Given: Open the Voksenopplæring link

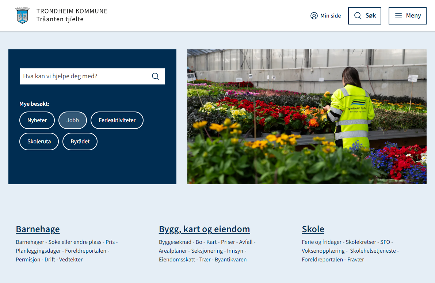Looking at the screenshot, I should (323, 251).
